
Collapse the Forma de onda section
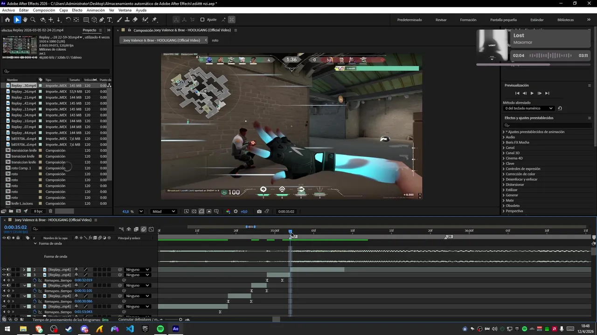(35, 243)
